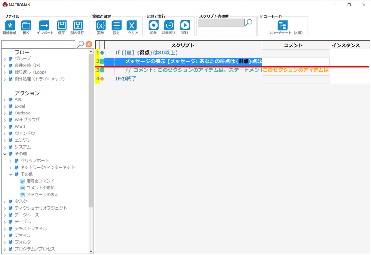Select the テーブル command category
The image size is (371, 255).
click(x=23, y=222)
